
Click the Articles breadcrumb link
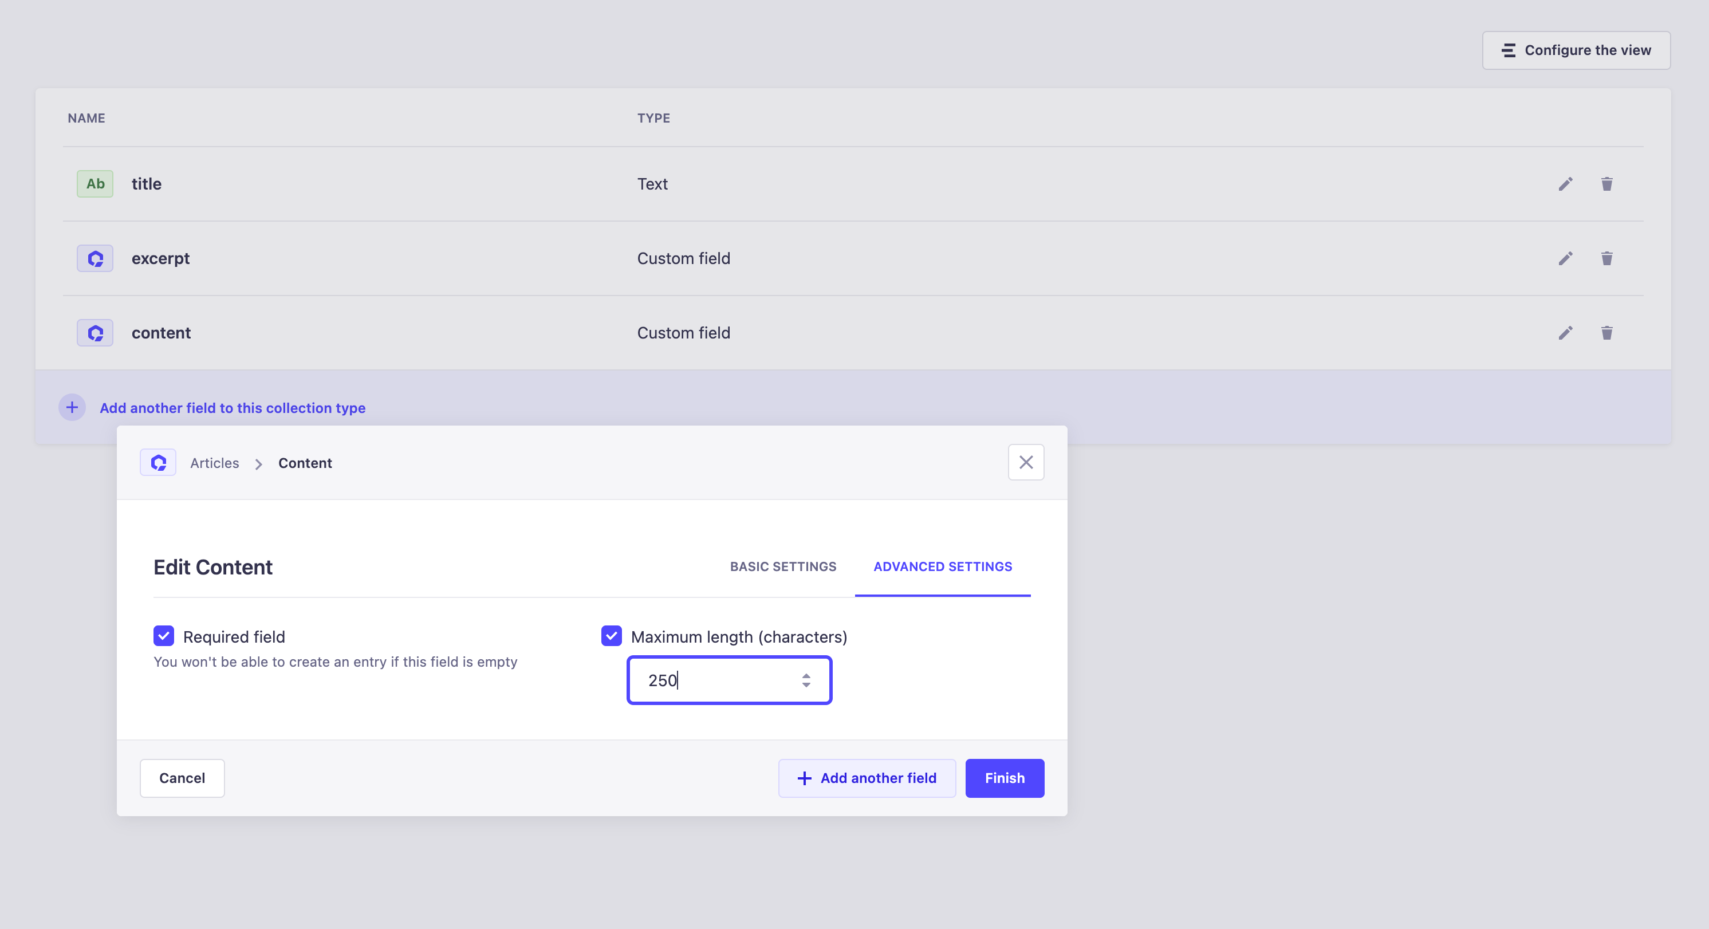(214, 463)
